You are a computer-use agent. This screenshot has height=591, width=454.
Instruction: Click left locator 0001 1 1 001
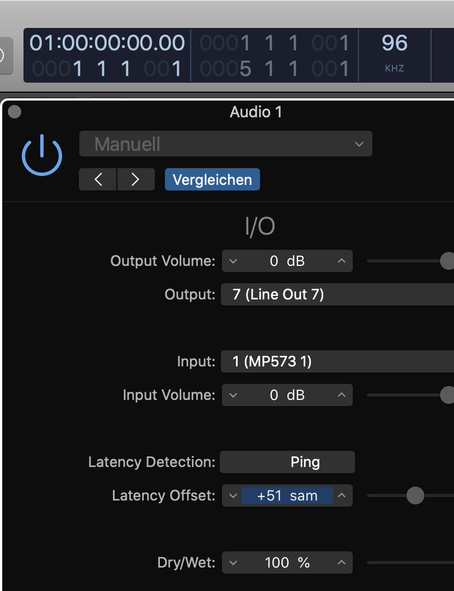click(x=275, y=42)
